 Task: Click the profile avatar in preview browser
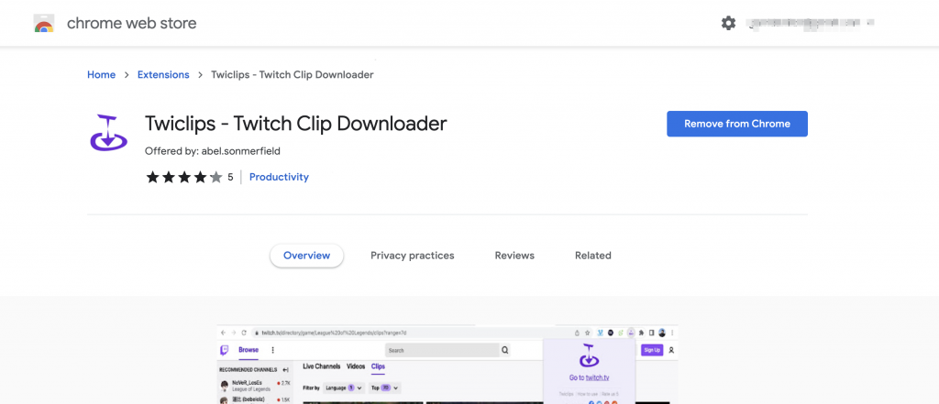(x=662, y=333)
